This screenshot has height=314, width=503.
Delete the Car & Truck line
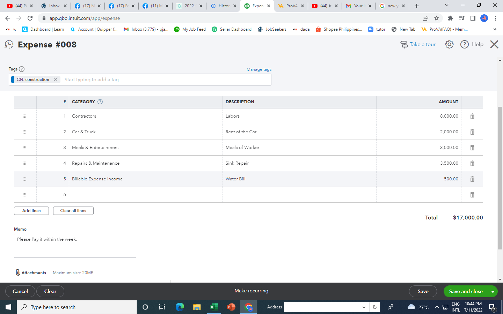(x=472, y=132)
